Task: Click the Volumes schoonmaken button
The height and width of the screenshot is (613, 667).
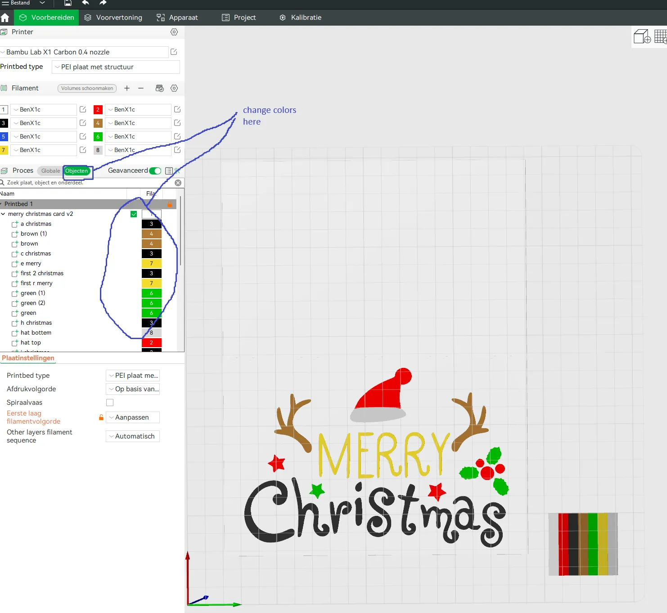Action: click(87, 88)
